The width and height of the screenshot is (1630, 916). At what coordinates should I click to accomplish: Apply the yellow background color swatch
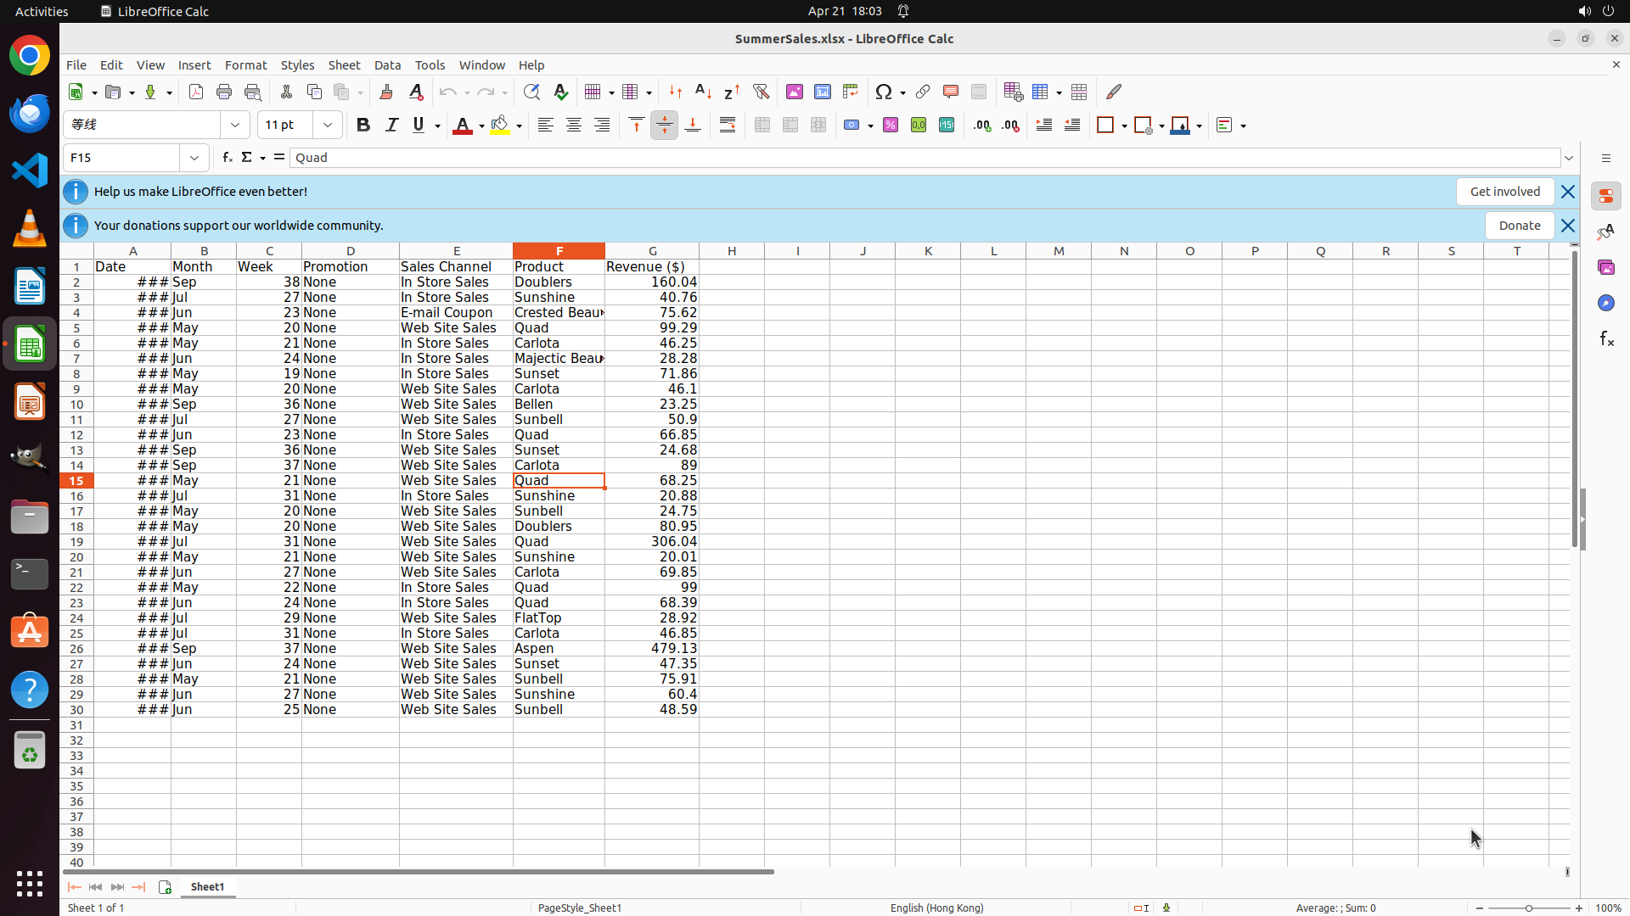[x=500, y=126]
